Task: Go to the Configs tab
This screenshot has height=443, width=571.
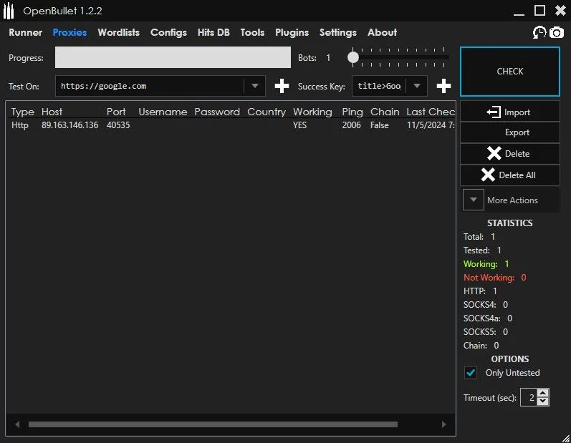Action: (168, 33)
